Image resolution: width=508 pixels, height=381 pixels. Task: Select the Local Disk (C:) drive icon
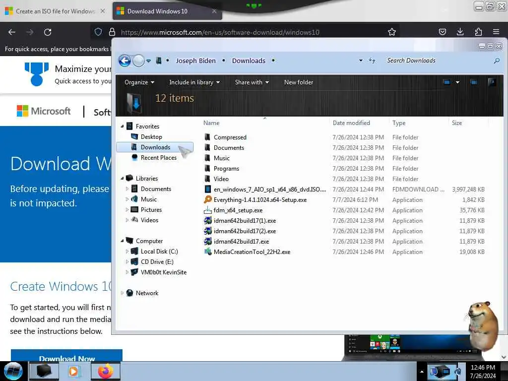134,251
